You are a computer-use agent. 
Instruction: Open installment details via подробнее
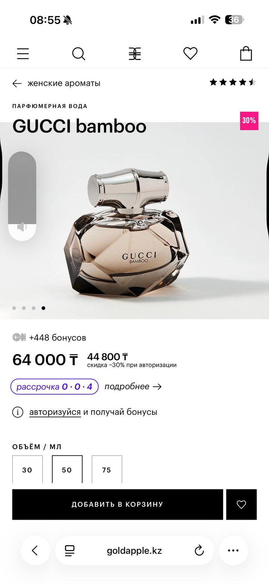[133, 387]
